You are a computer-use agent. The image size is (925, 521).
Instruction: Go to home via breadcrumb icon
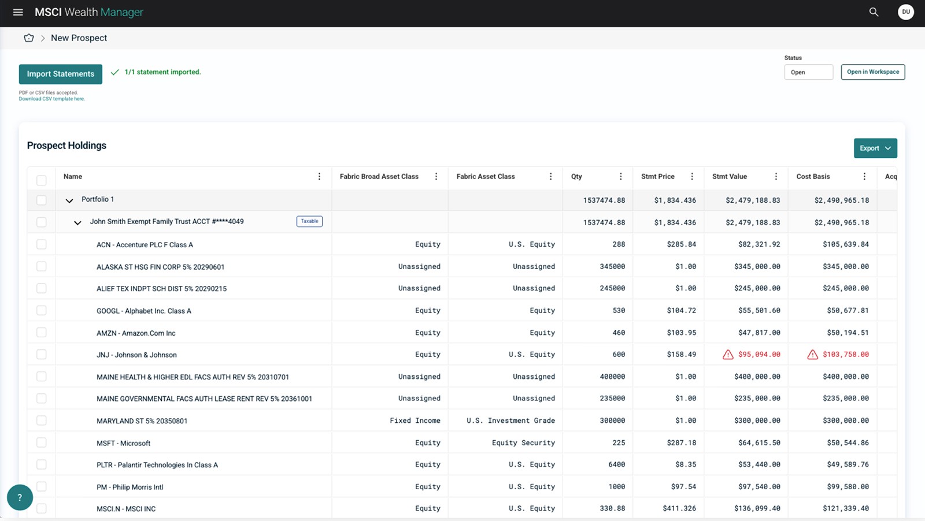[x=29, y=38]
